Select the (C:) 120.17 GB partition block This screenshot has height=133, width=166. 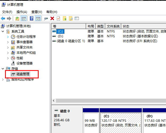(x=121, y=120)
